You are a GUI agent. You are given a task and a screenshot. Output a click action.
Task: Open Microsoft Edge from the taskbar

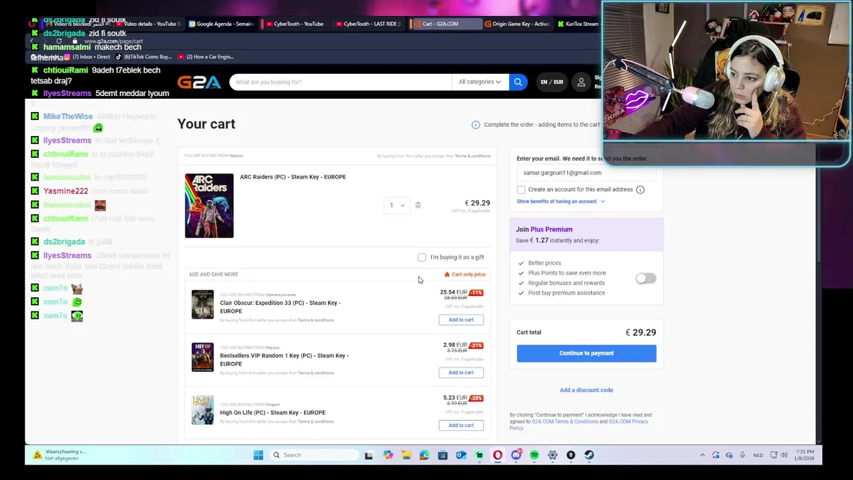point(425,455)
